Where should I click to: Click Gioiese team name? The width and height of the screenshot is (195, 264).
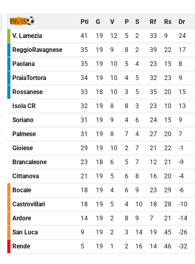click(22, 148)
